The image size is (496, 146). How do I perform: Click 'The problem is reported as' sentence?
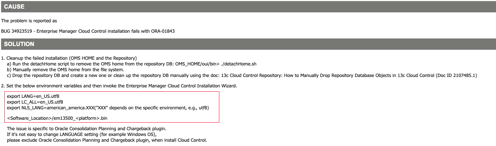click(29, 21)
